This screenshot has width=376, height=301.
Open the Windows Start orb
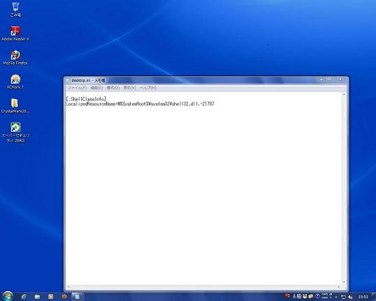(8, 296)
